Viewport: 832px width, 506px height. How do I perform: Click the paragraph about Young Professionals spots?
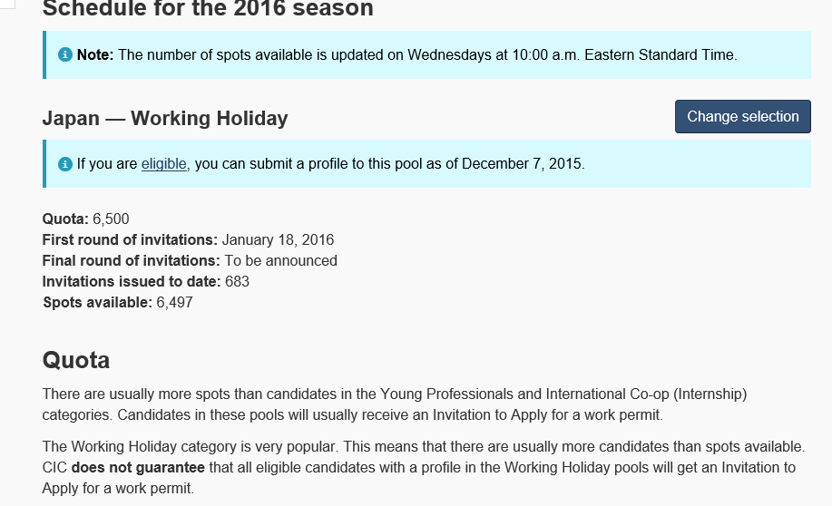395,404
